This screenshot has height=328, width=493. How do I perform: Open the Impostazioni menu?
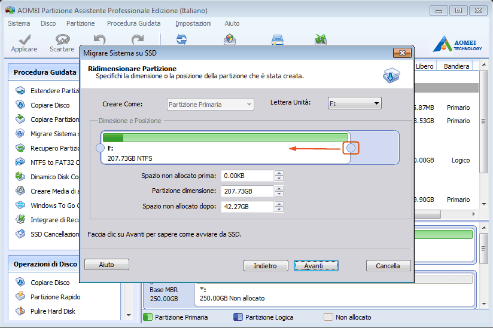(193, 23)
